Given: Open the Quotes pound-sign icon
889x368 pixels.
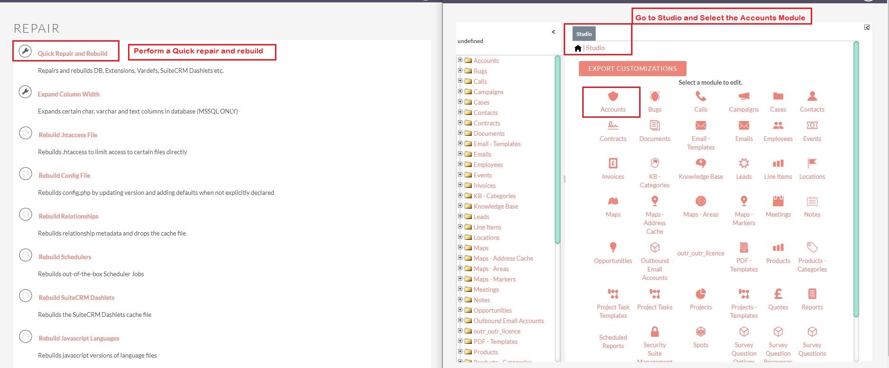Looking at the screenshot, I should (x=778, y=294).
